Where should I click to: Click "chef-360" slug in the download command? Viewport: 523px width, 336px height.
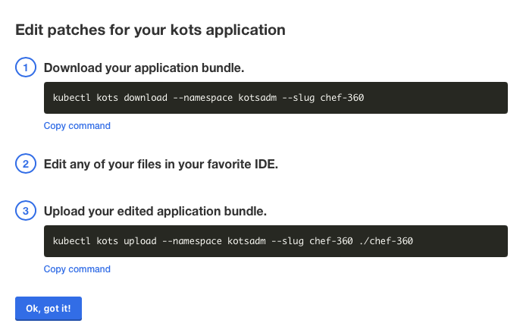[343, 98]
